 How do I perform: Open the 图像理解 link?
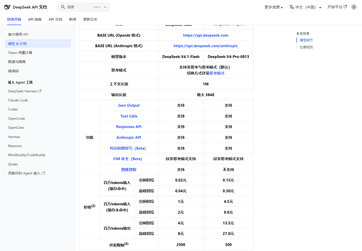129,170
